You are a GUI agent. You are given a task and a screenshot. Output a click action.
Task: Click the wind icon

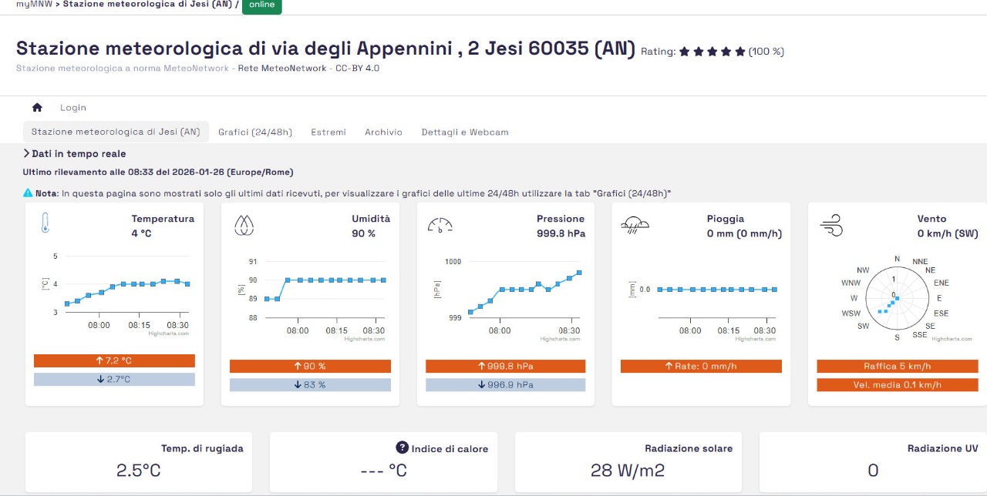coord(831,226)
